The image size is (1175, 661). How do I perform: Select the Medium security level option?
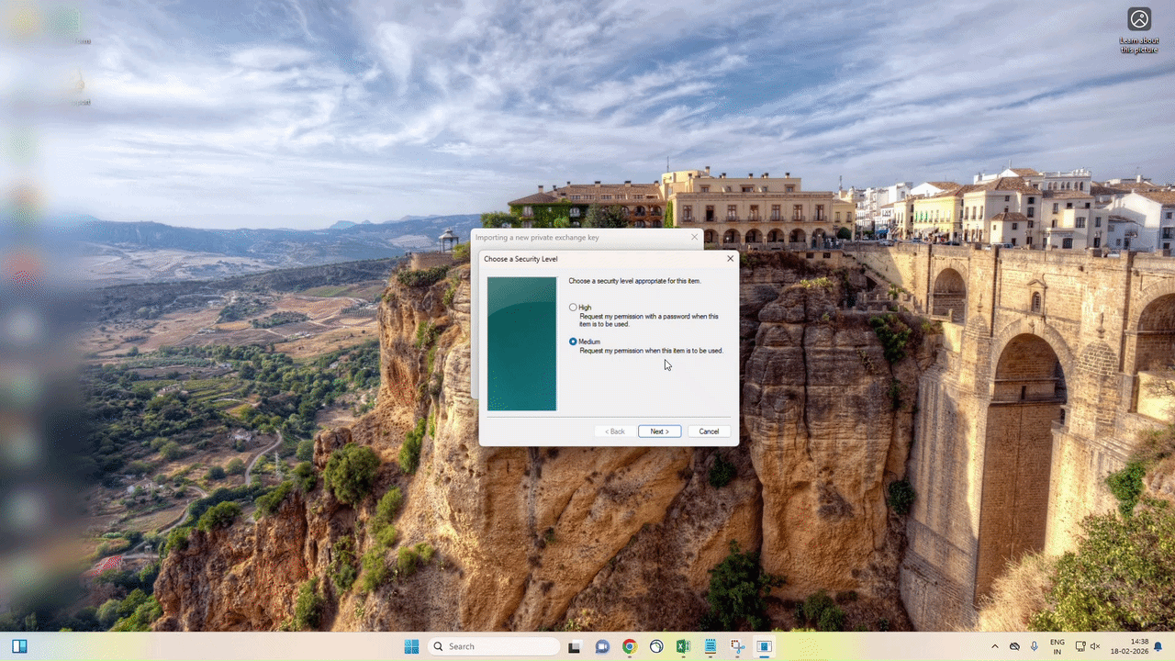coord(573,341)
